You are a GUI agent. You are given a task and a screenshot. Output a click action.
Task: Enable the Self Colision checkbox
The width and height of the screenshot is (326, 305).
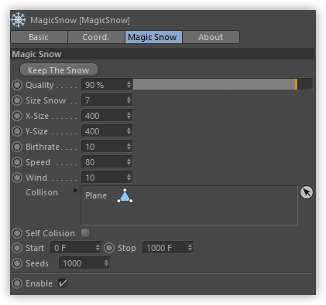(x=85, y=233)
